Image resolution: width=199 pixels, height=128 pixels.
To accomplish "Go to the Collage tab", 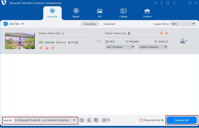I will [123, 13].
